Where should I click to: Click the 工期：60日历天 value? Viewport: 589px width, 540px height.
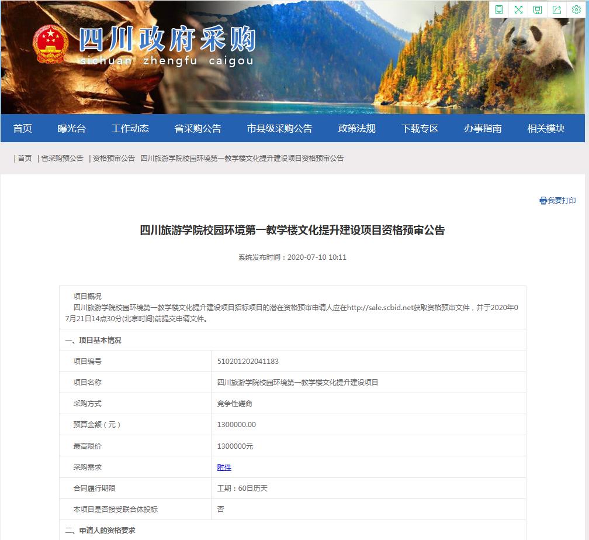click(x=242, y=489)
